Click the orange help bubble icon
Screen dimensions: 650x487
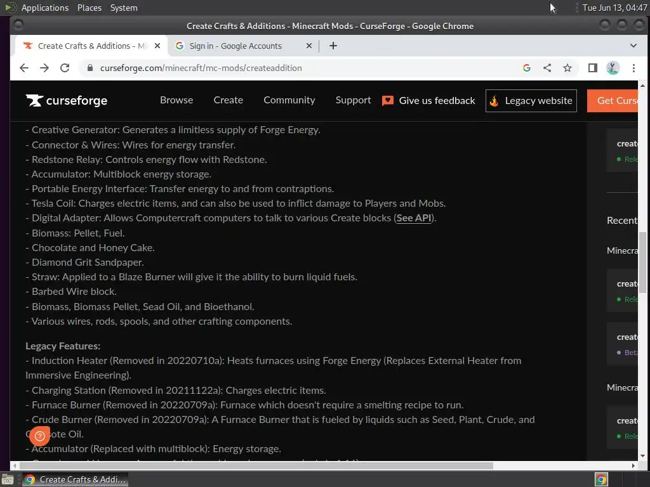tap(40, 436)
